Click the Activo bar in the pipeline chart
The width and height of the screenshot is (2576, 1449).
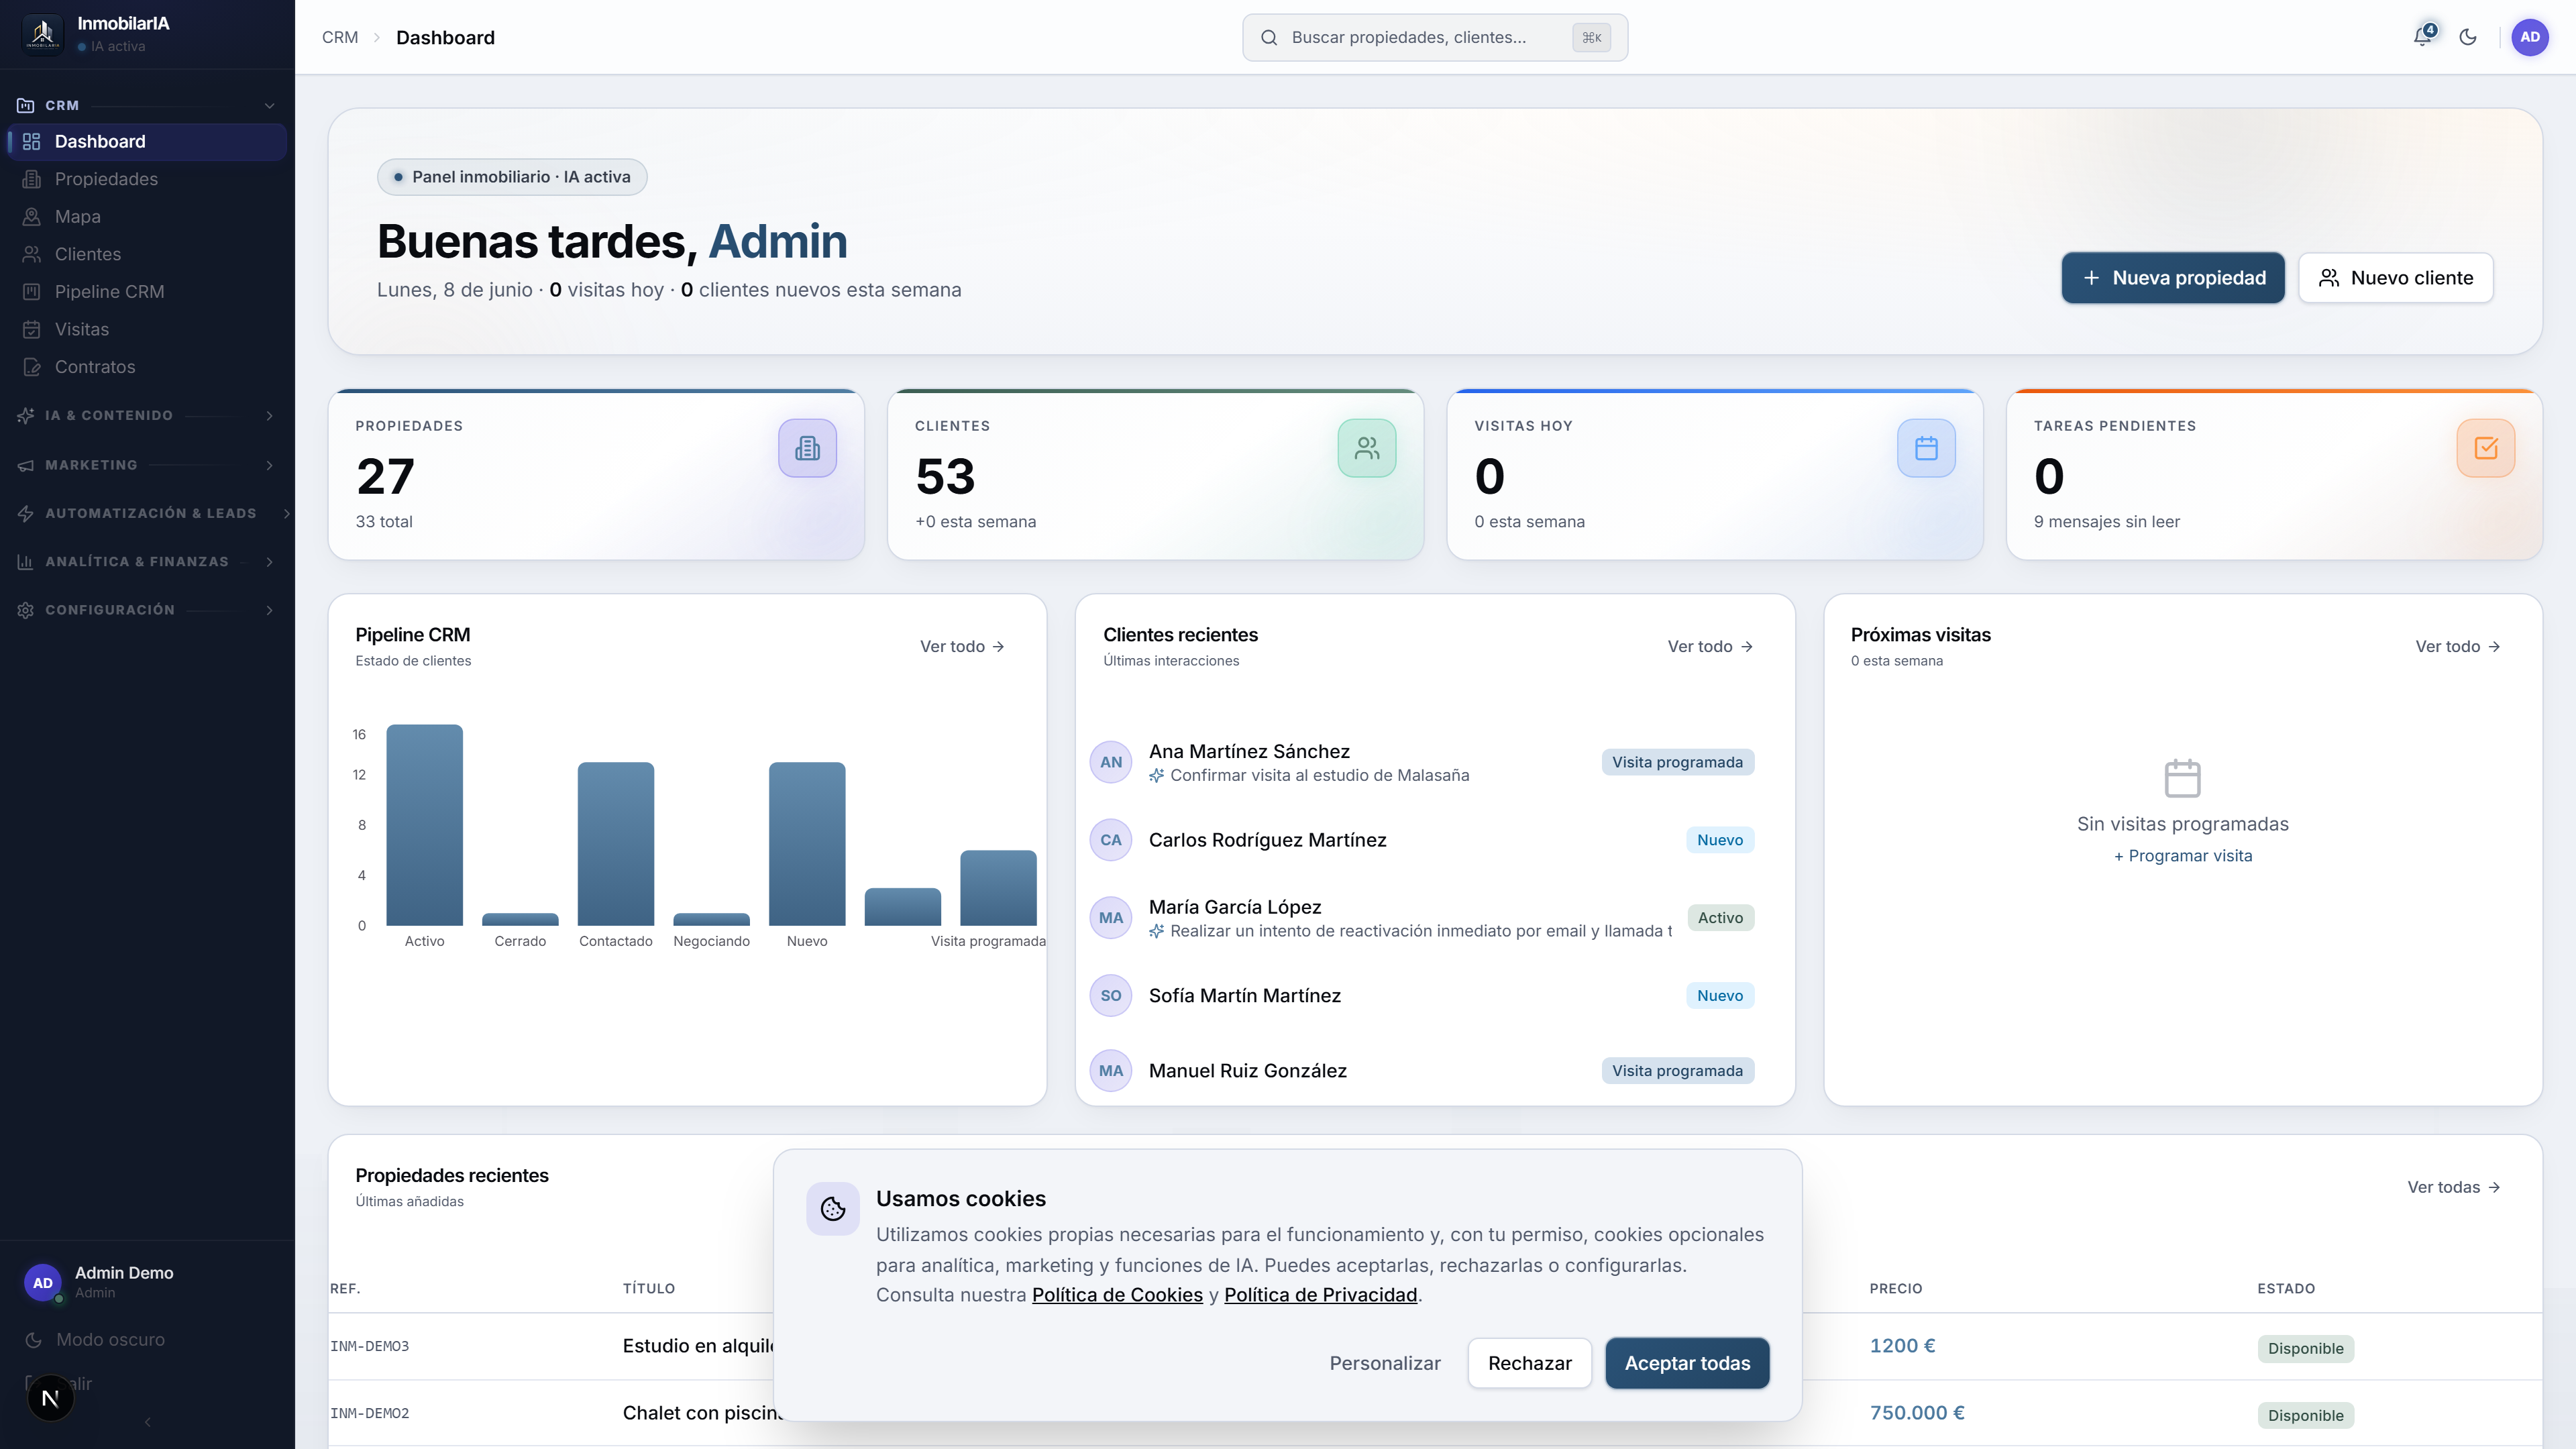424,825
